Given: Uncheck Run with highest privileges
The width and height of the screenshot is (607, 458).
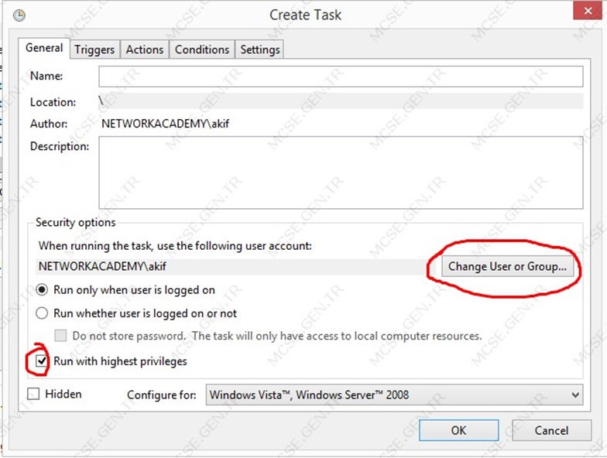Looking at the screenshot, I should 42,361.
